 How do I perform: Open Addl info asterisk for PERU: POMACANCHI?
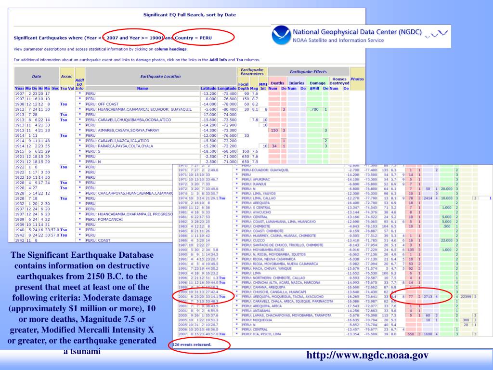[x=80, y=219]
